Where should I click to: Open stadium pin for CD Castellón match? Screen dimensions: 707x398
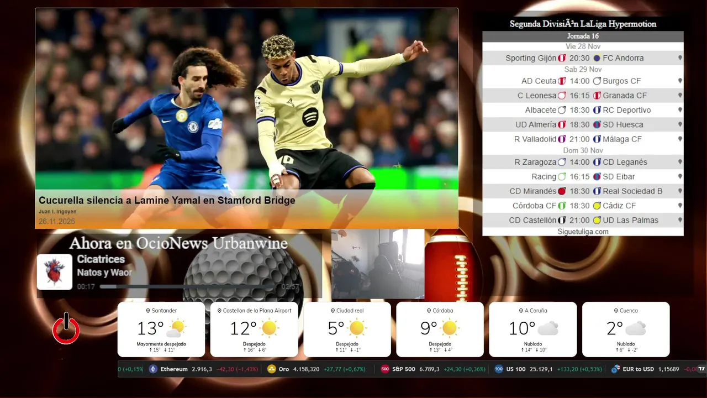pyautogui.click(x=680, y=221)
